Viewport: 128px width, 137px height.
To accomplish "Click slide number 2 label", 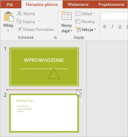I will [5, 95].
